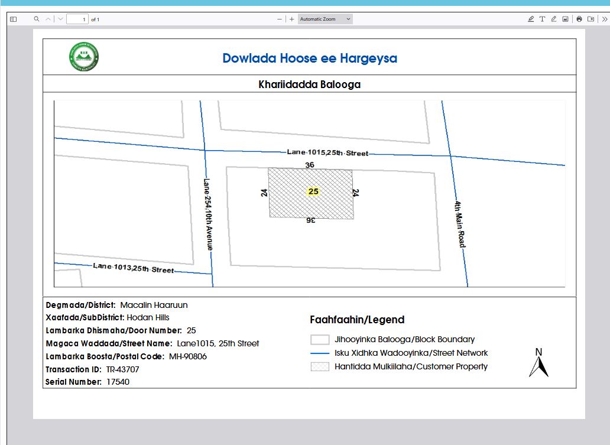Screen dimensions: 610x445
Task: Click the 'Hantidda Mulkiilaha/Customer Property' legend text
Action: coord(411,367)
